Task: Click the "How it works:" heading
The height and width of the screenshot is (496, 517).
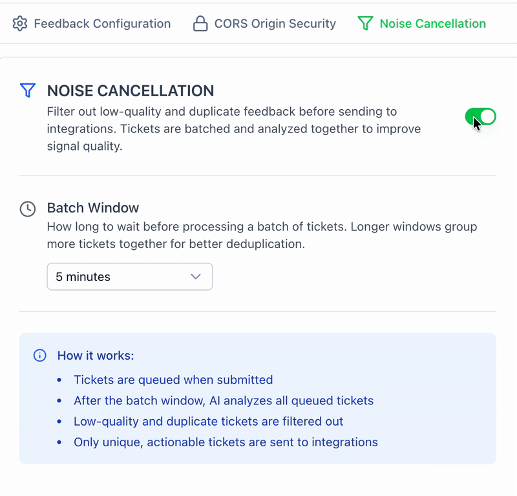Action: coord(96,356)
